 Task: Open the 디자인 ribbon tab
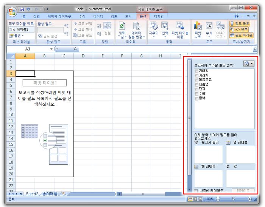click(x=159, y=17)
